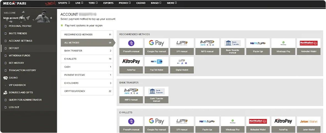Click the Payment systems in your region label
This screenshot has width=326, height=133.
pyautogui.click(x=84, y=26)
